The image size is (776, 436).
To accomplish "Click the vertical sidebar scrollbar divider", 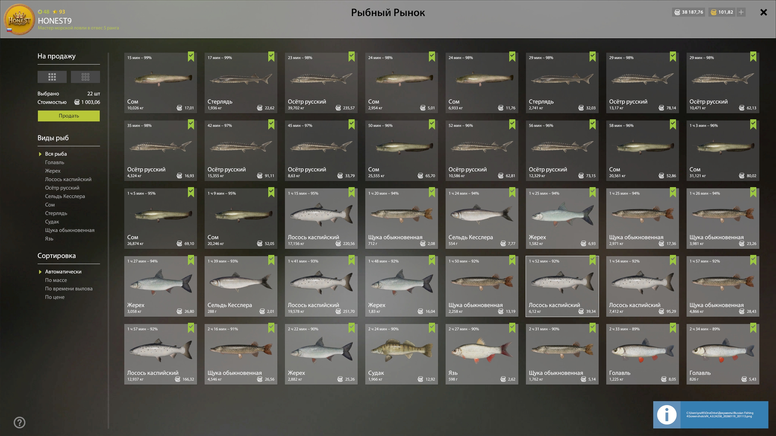I will click(108, 241).
